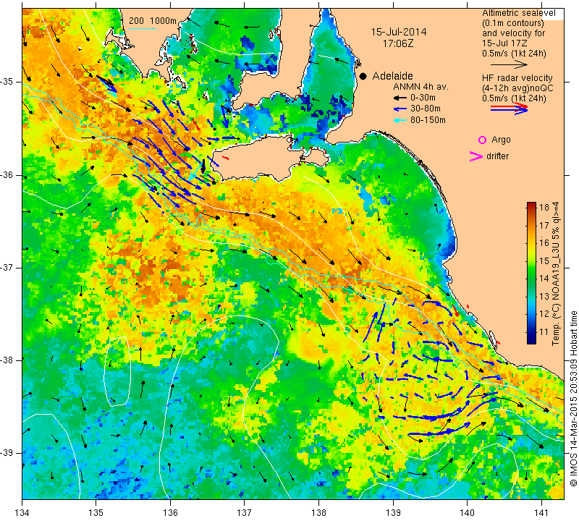
Task: Click the magenta Argo circle symbol
Action: tap(482, 140)
